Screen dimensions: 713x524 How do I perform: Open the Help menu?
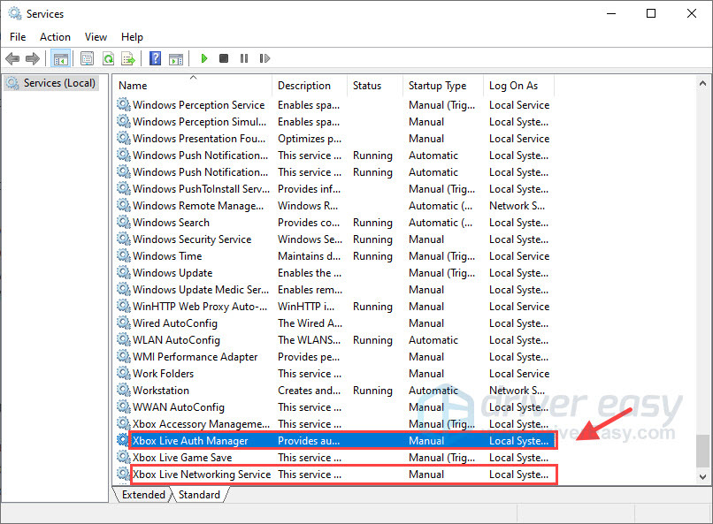tap(132, 37)
